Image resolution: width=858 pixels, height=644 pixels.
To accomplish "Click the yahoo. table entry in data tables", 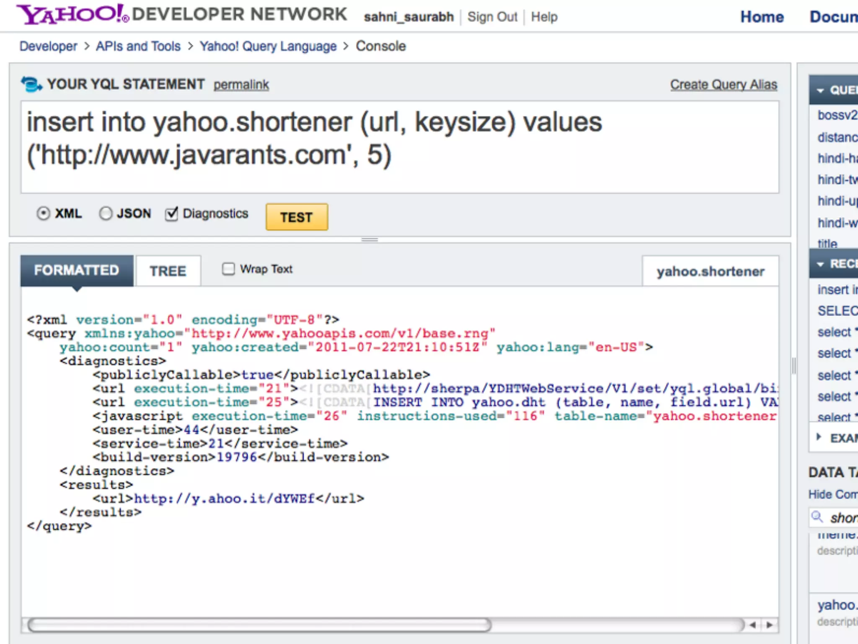I will click(837, 605).
